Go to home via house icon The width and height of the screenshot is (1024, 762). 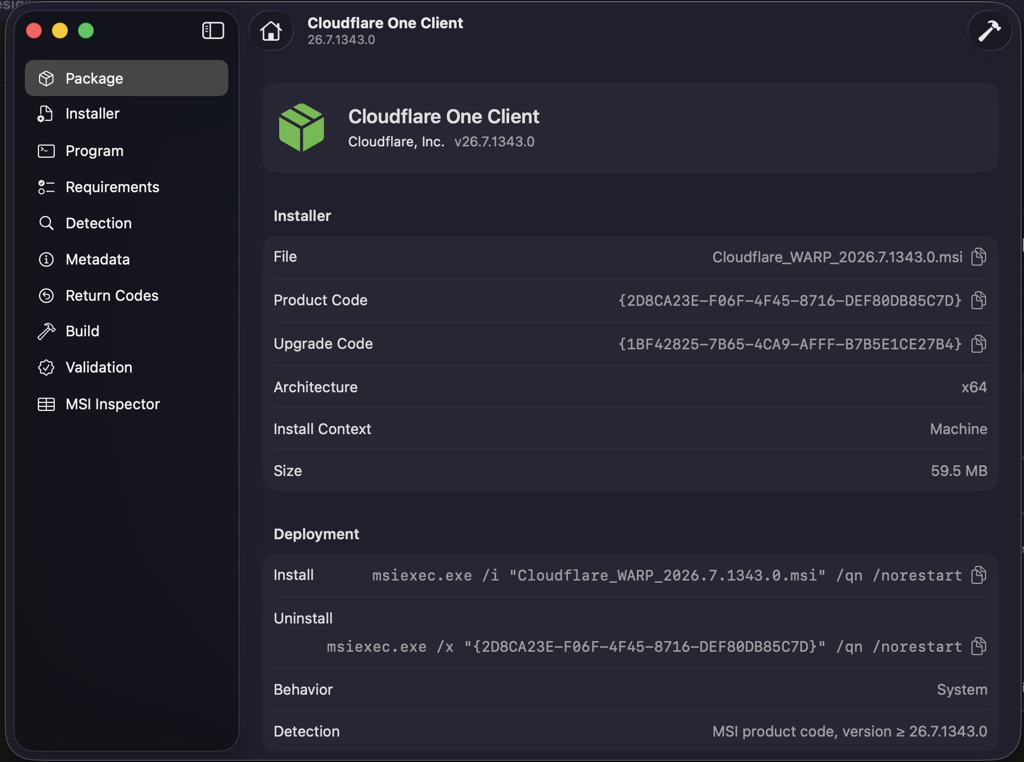[271, 31]
